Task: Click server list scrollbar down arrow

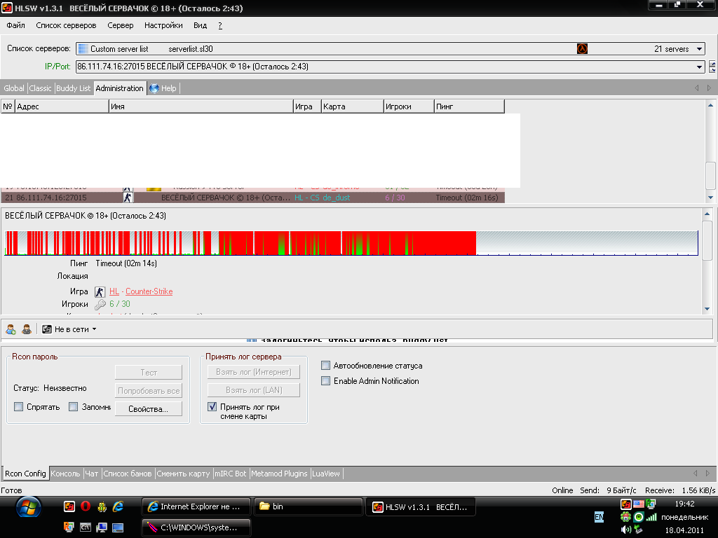Action: click(710, 198)
